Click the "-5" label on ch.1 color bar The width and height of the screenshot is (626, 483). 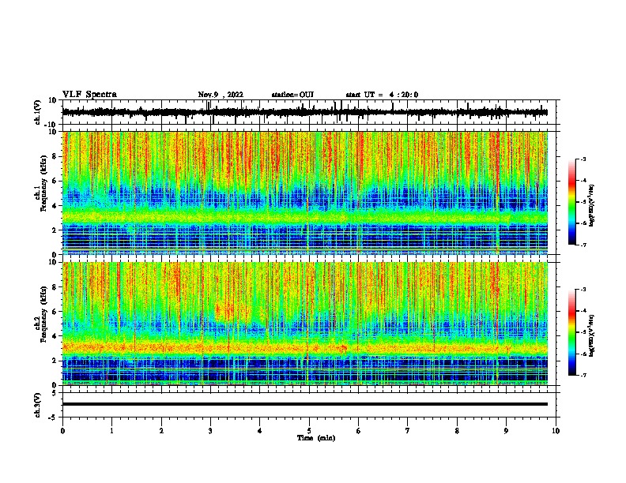pyautogui.click(x=583, y=202)
